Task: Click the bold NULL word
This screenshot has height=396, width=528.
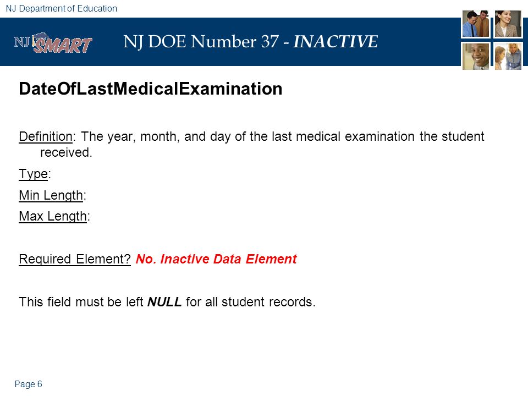Action: pos(164,302)
